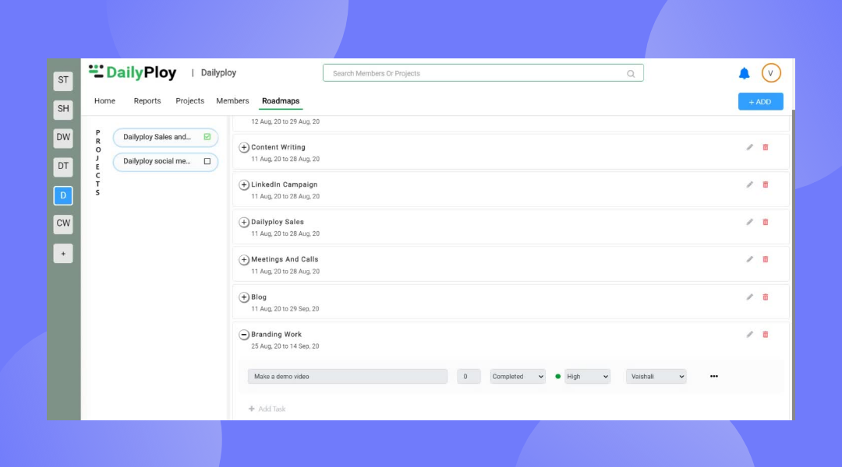Delete the Branding Work roadmap
Screen dimensions: 842x467
(x=766, y=335)
